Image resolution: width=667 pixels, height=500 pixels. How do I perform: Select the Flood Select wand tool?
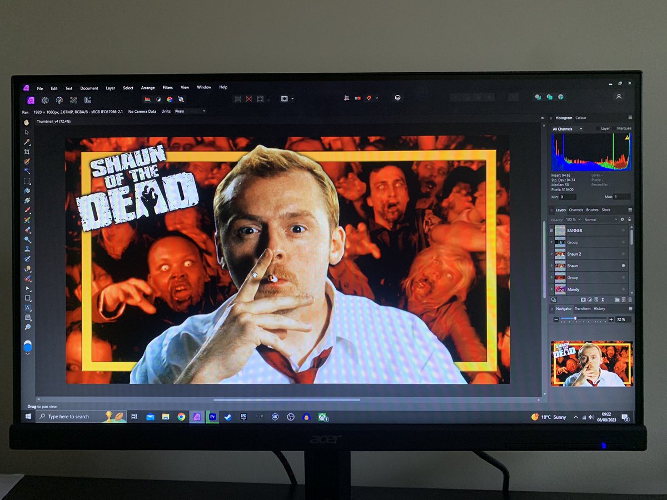[27, 172]
